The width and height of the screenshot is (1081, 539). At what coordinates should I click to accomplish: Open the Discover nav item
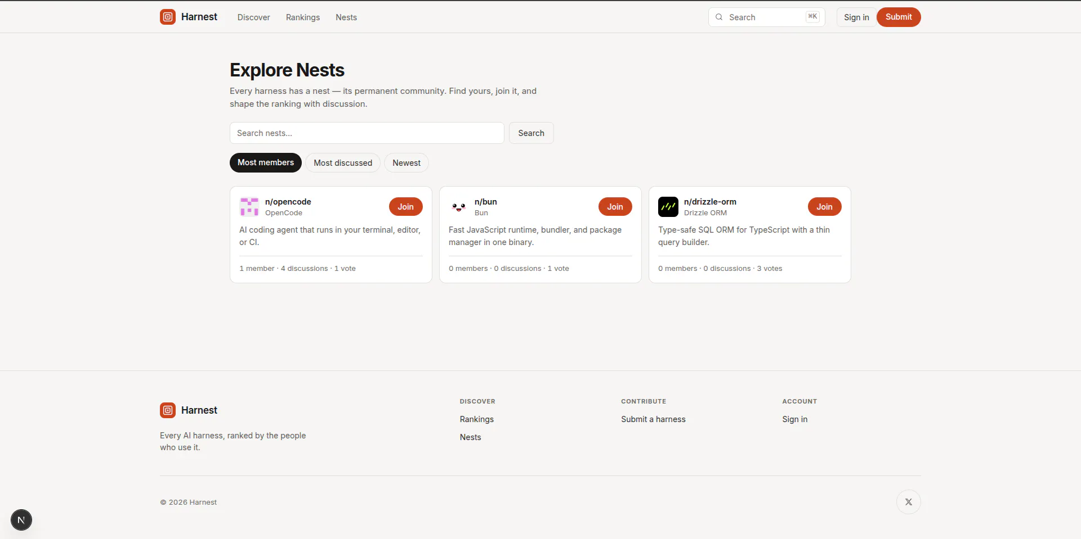(254, 17)
